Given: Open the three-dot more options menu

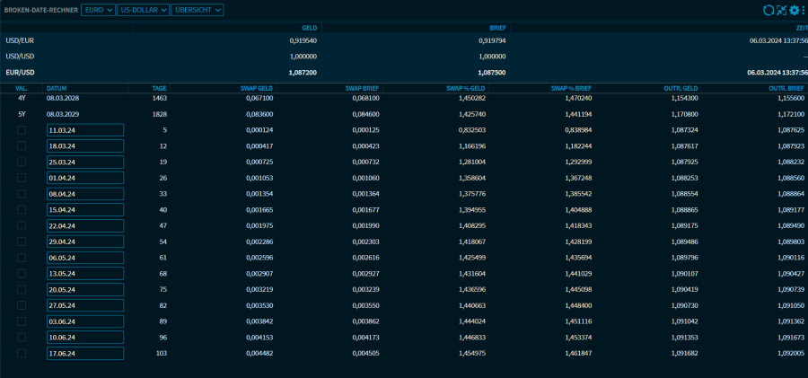Looking at the screenshot, I should (803, 10).
